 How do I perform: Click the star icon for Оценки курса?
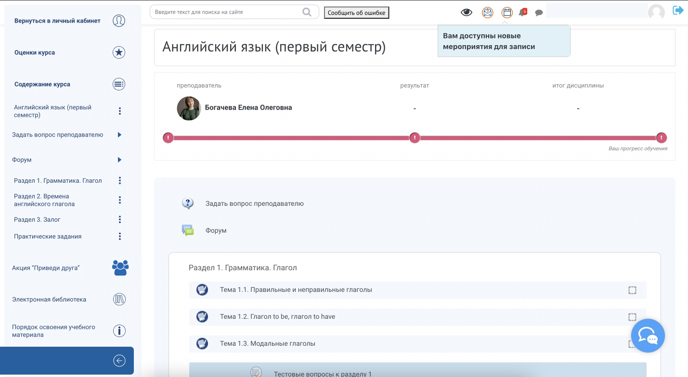(119, 52)
